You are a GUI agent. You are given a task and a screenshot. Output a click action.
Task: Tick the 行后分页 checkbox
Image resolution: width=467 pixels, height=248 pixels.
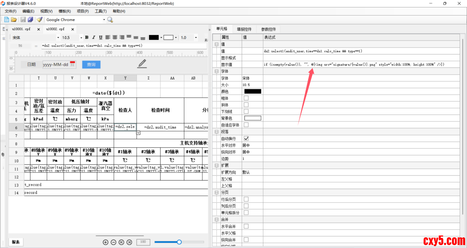pos(246,199)
